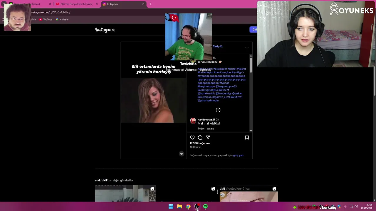376x211 pixels.
Task: Open OBS Studio from the taskbar
Action: tap(197, 207)
